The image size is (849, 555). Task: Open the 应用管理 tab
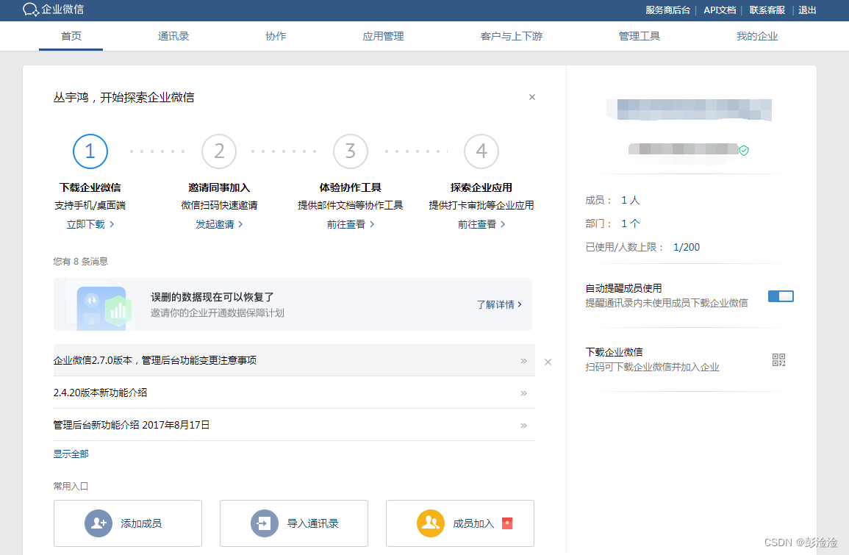click(x=384, y=36)
